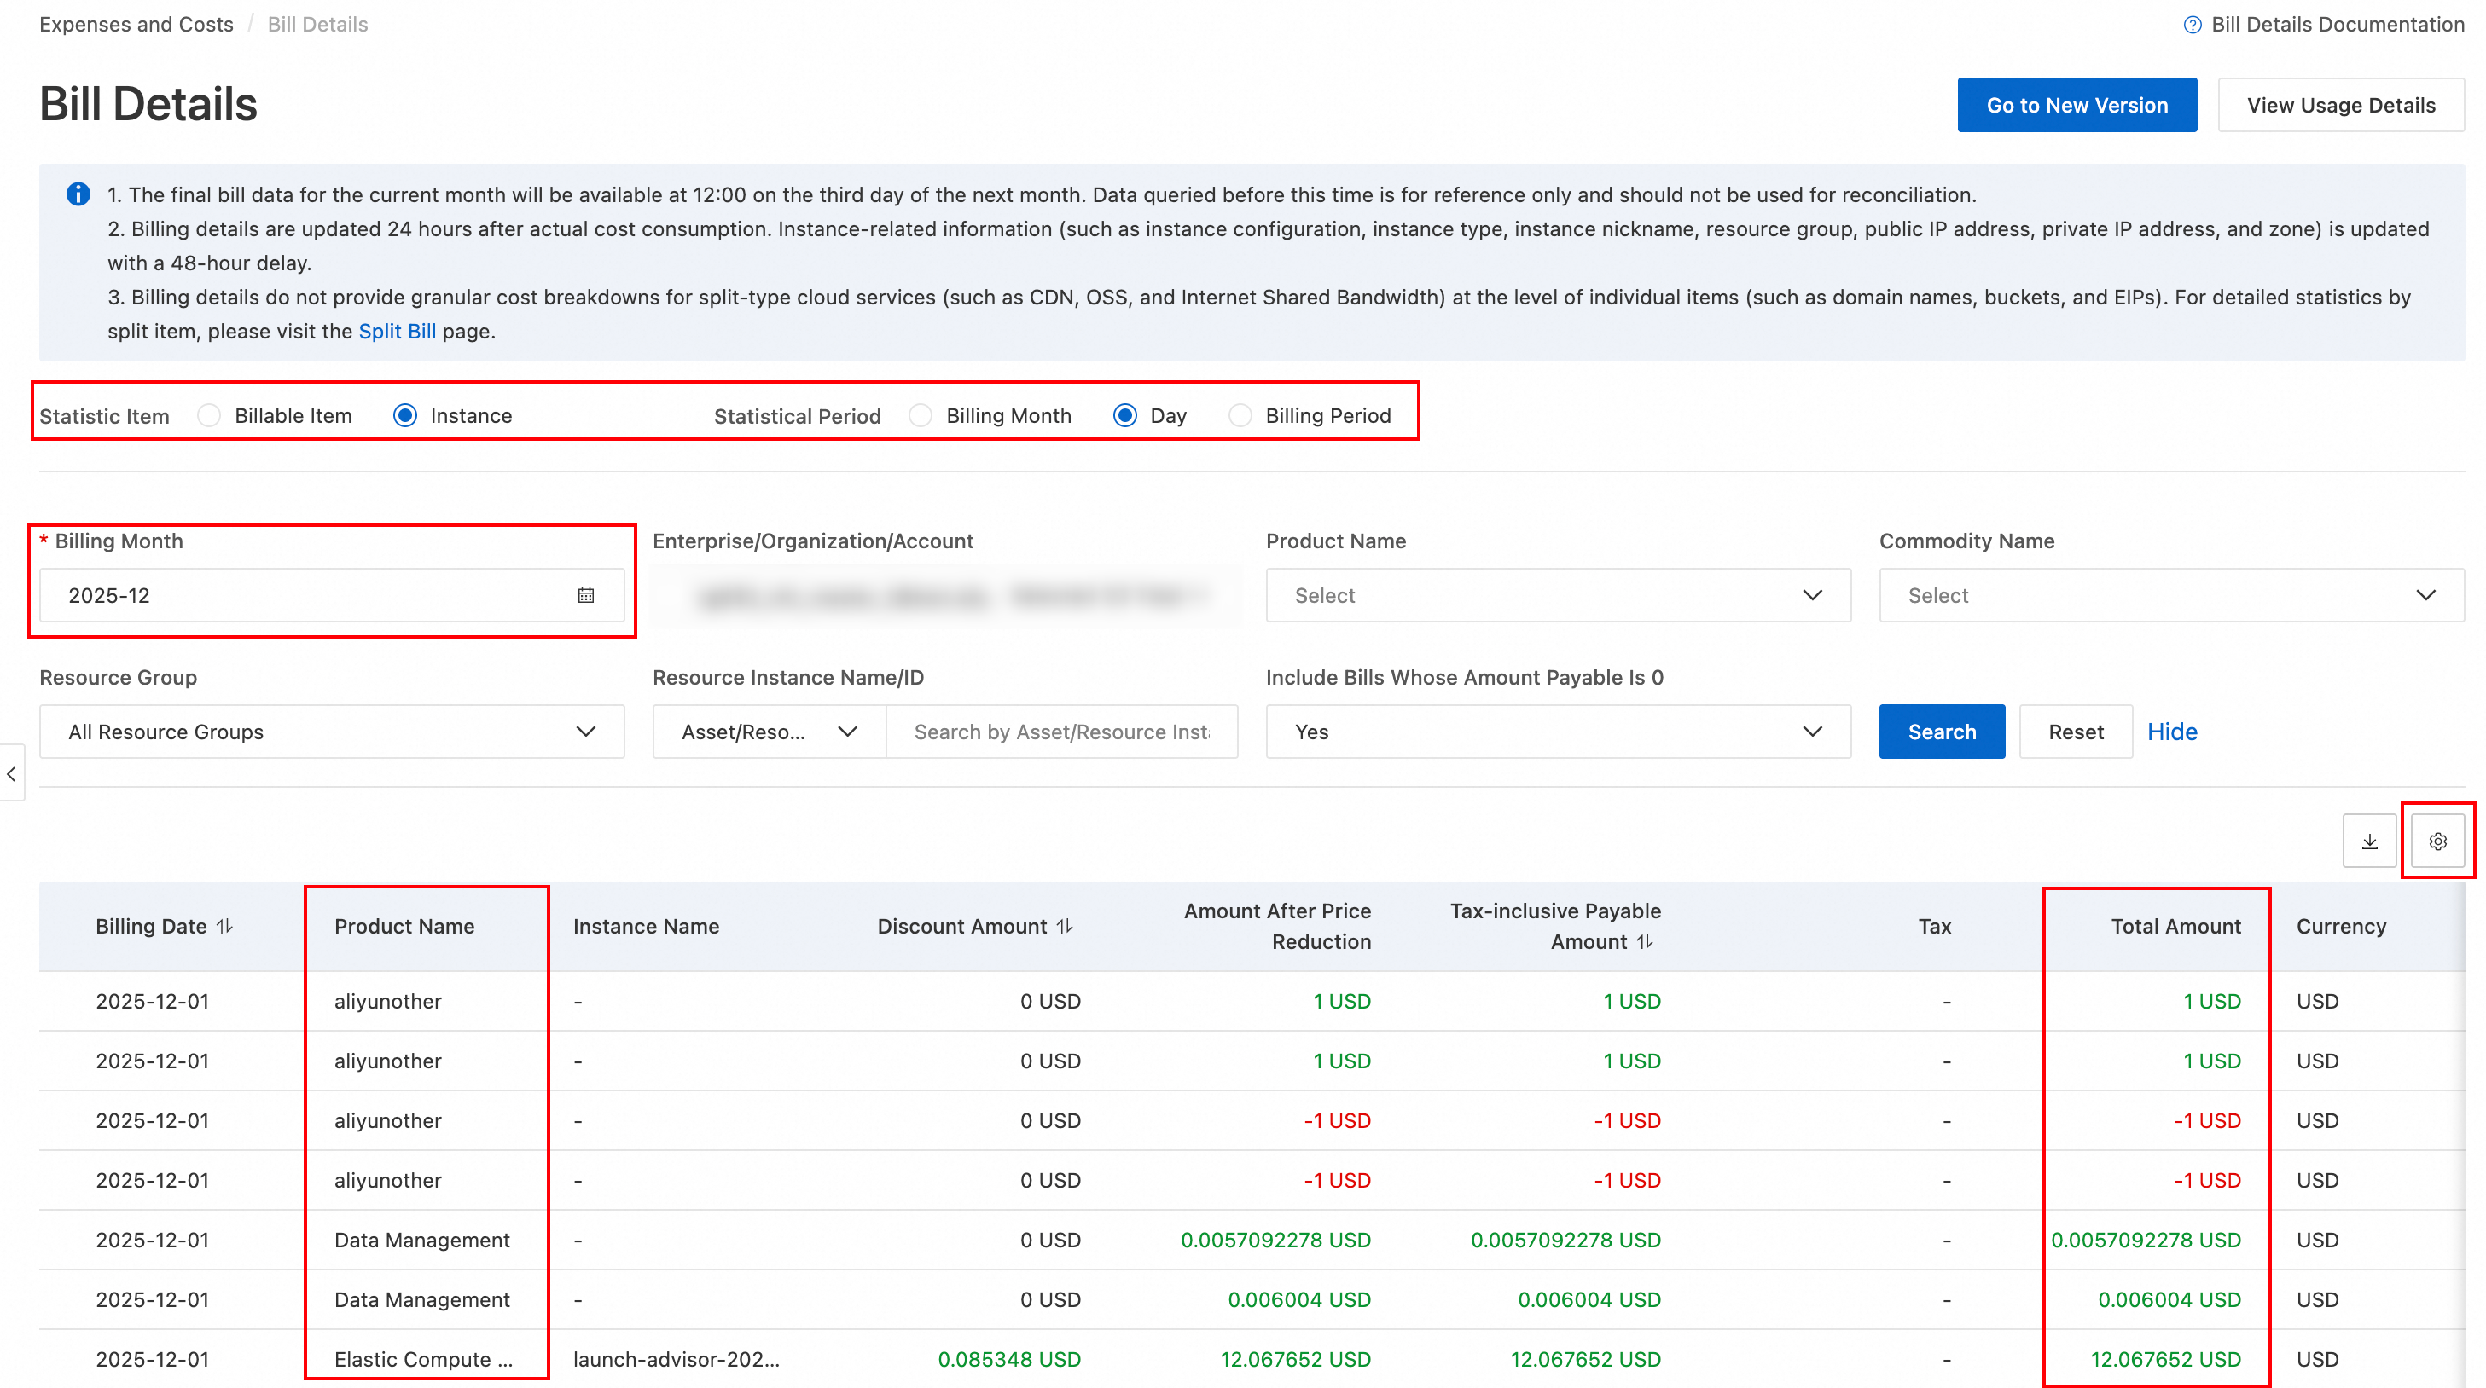Click Bill Details Documentation help icon
Screen dimensions: 2486x1388
pyautogui.click(x=2192, y=25)
